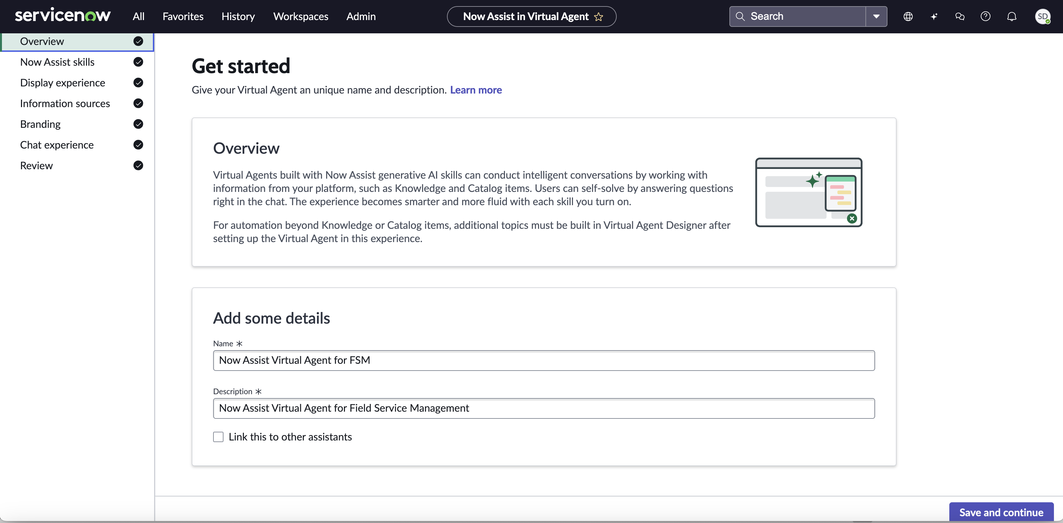The image size is (1063, 523).
Task: Click the Get started heading
Action: (241, 66)
